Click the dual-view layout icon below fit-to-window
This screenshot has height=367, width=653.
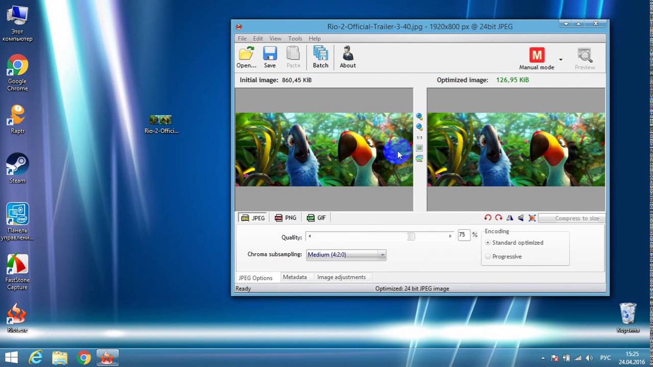coord(419,159)
